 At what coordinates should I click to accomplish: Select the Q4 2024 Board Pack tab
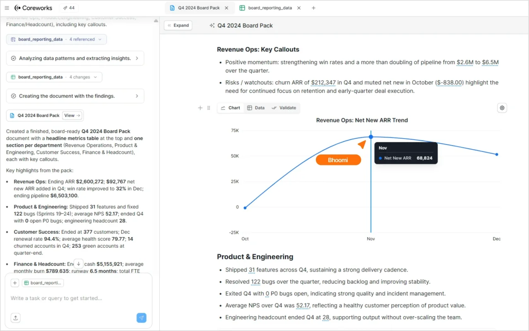[199, 8]
